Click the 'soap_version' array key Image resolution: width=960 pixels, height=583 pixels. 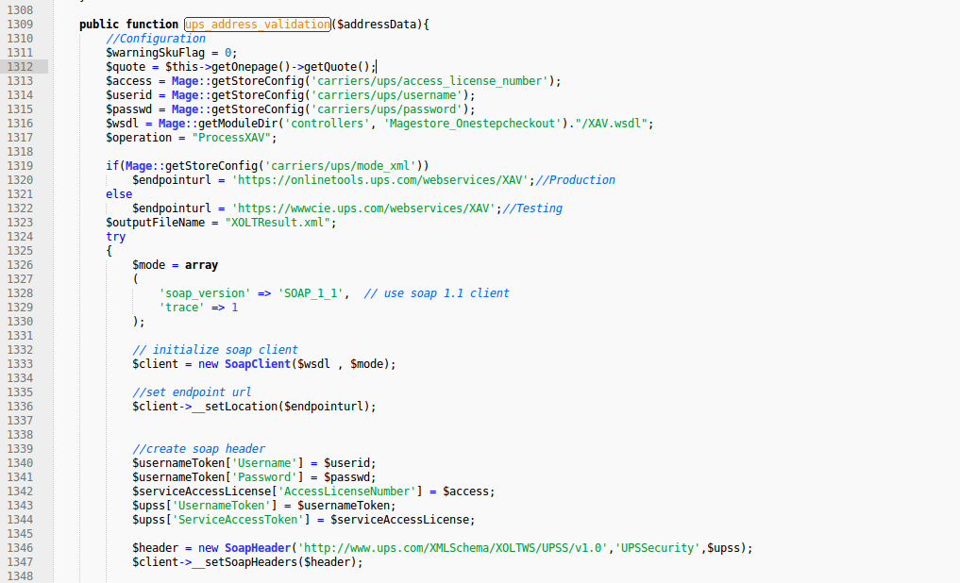click(205, 293)
